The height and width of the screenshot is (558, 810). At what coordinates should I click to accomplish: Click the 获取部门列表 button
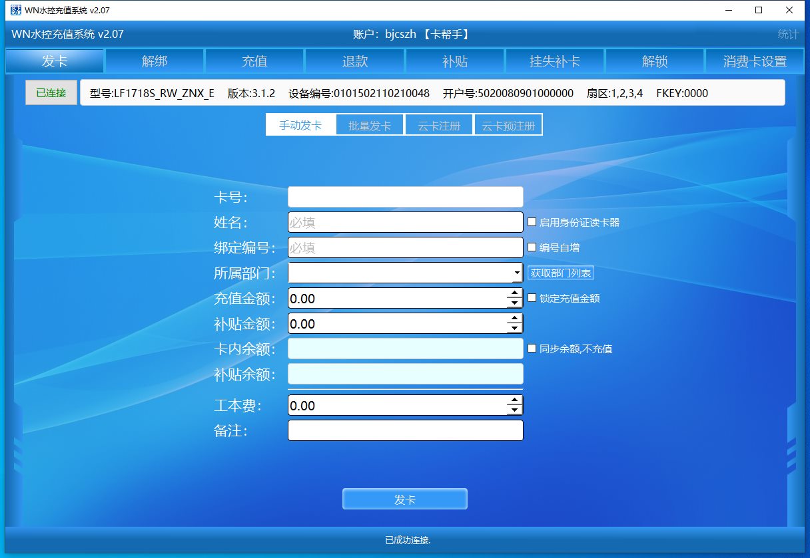[x=560, y=273]
